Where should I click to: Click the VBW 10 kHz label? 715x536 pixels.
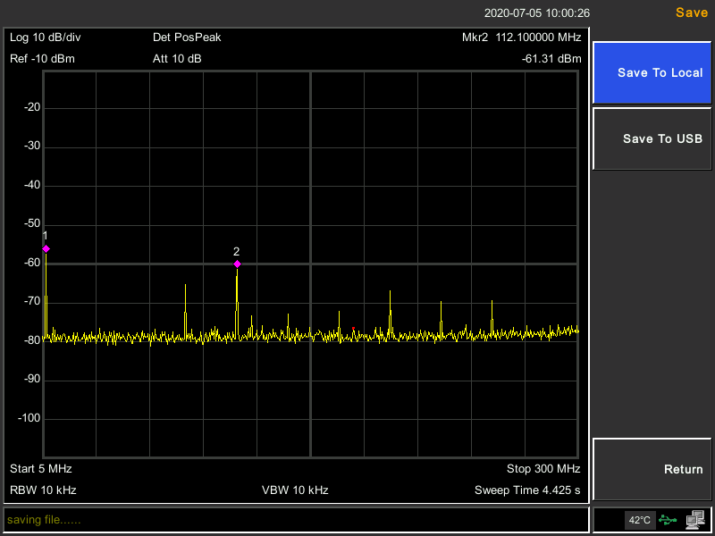tap(295, 490)
